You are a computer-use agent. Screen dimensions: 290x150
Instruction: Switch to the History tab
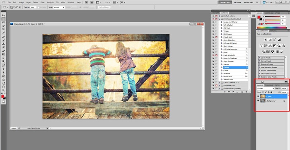coord(216,13)
